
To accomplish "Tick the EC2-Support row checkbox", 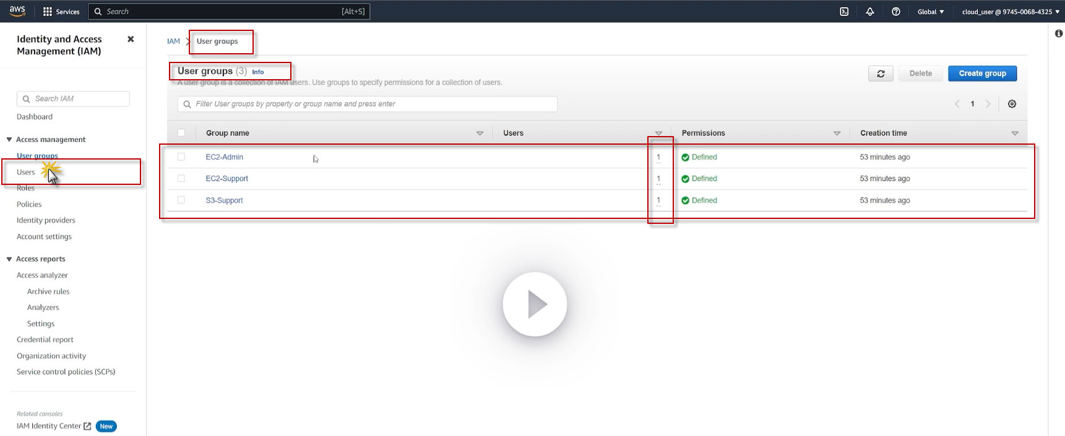I will tap(181, 178).
